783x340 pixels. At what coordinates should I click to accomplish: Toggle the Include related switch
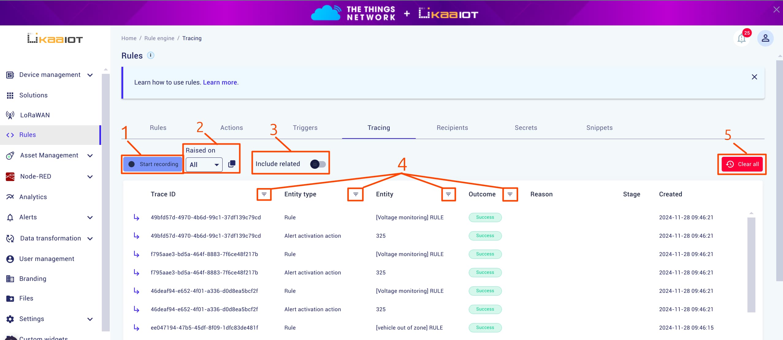coord(318,164)
